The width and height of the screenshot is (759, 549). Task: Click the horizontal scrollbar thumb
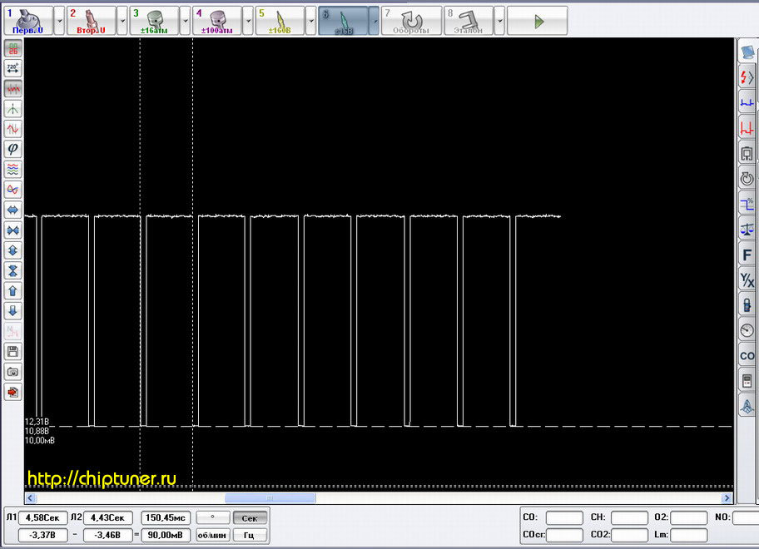270,497
